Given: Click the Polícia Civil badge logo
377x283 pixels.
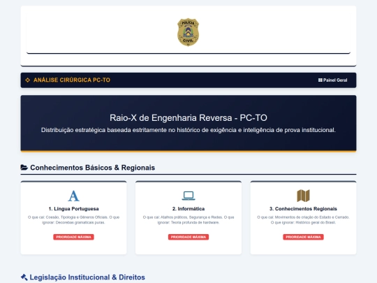Looking at the screenshot, I should pyautogui.click(x=188, y=32).
